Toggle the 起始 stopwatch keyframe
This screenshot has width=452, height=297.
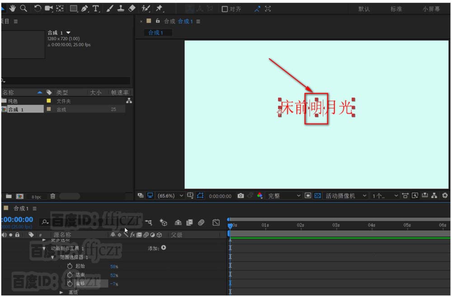(70, 266)
